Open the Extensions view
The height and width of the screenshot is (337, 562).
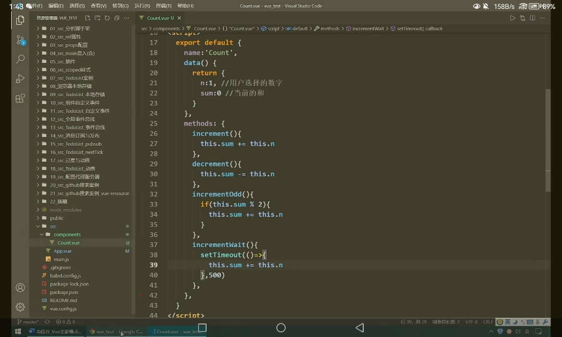pyautogui.click(x=20, y=98)
